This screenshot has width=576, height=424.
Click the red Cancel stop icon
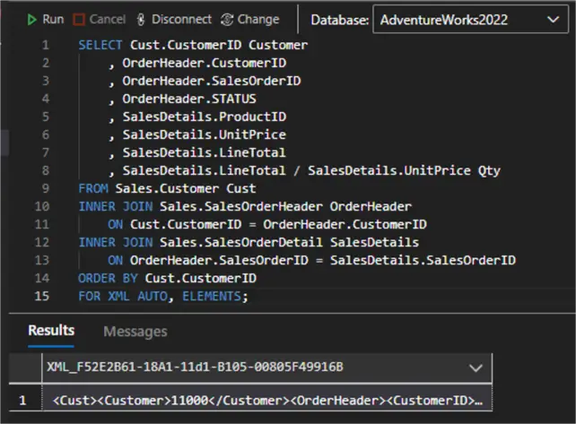coord(79,19)
